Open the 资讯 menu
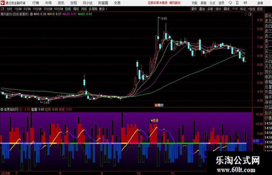 (61, 3)
